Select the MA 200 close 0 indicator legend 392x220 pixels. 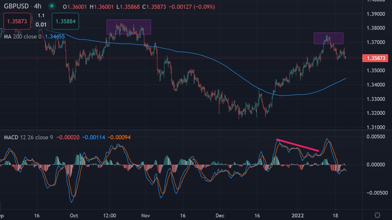(x=23, y=36)
